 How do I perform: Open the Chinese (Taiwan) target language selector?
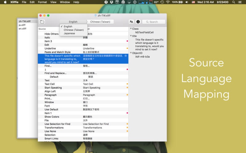point(100,22)
